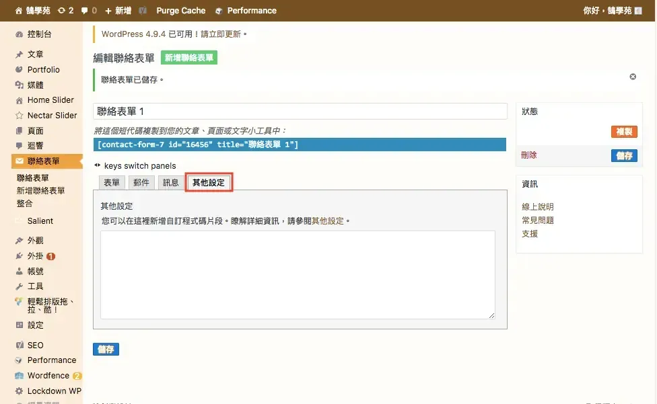This screenshot has height=404, width=657.
Task: Open 控制台 dashboard icon in sidebar
Action: 20,34
